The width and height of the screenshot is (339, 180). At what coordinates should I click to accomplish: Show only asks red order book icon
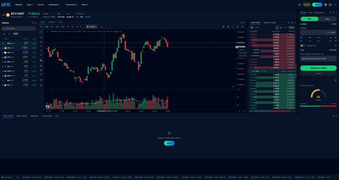[x=285, y=27]
